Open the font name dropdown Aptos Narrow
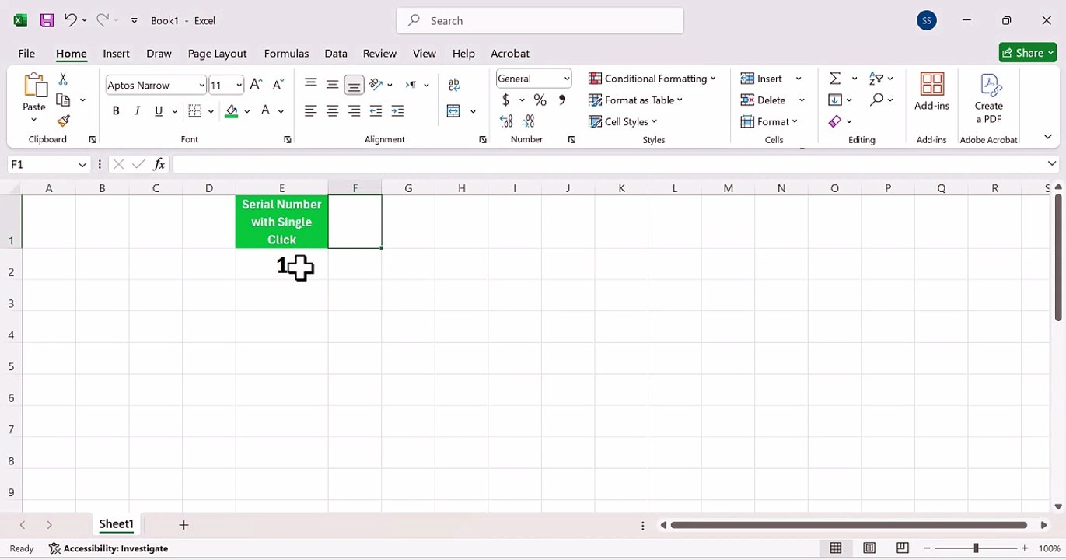Image resolution: width=1066 pixels, height=560 pixels. [x=202, y=86]
